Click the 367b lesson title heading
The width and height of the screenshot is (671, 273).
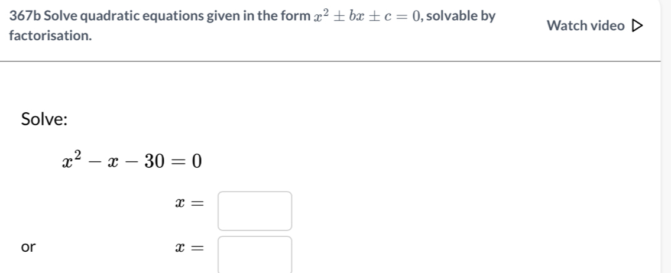tap(252, 25)
